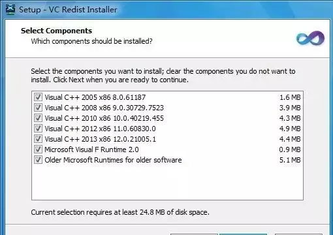Image resolution: width=333 pixels, height=235 pixels.
Task: Click the 4.3 MB size for Visual C++ 2010
Action: click(290, 118)
